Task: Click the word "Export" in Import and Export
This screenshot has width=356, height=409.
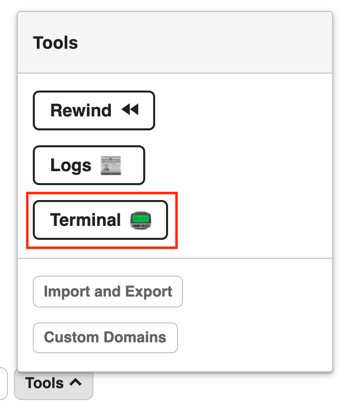Action: pyautogui.click(x=149, y=292)
